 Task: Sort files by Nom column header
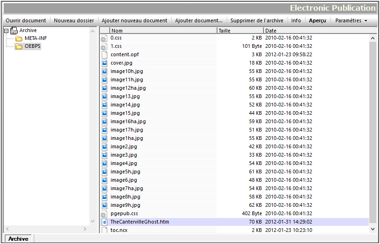pos(163,31)
